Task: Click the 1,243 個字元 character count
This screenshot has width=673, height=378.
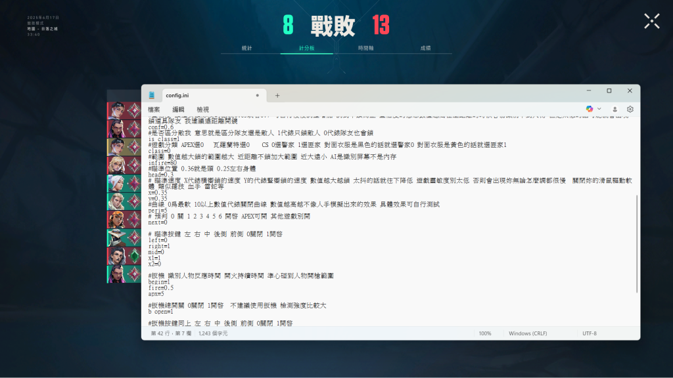Action: pyautogui.click(x=213, y=333)
